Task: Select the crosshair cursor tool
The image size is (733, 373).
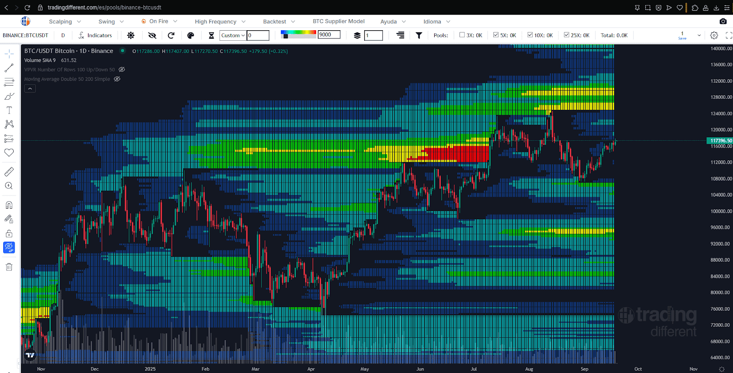Action: 9,54
